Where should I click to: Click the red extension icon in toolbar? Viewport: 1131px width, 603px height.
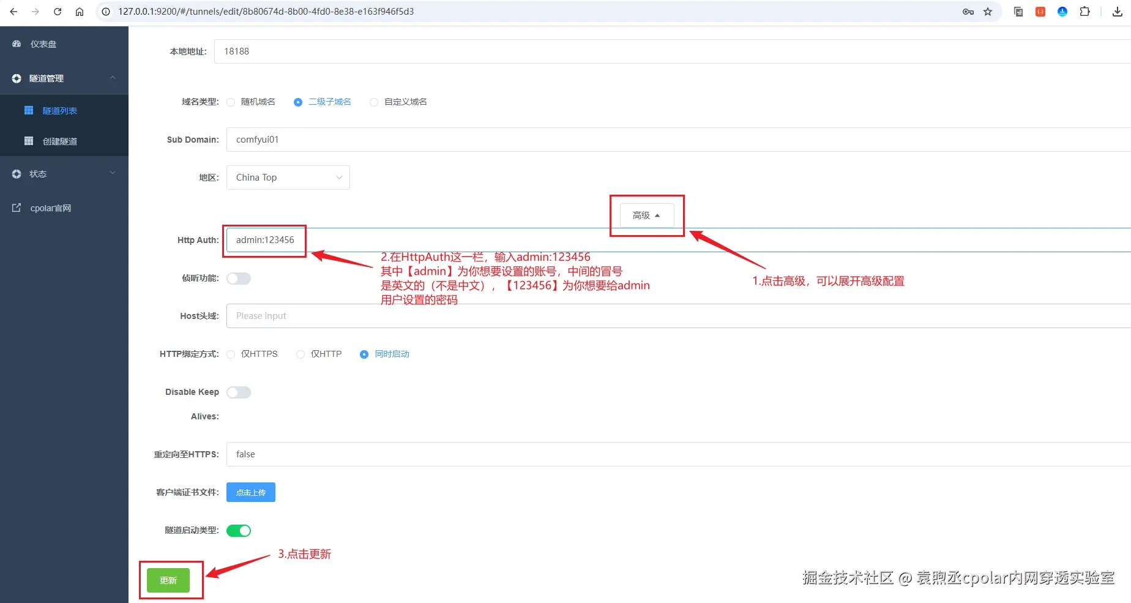pyautogui.click(x=1040, y=12)
